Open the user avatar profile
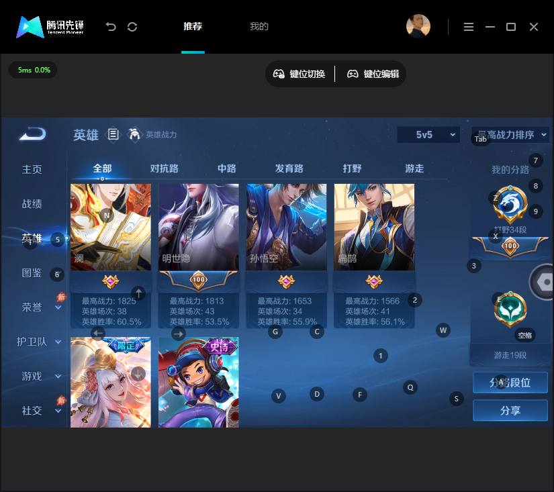The image size is (554, 492). click(x=418, y=26)
